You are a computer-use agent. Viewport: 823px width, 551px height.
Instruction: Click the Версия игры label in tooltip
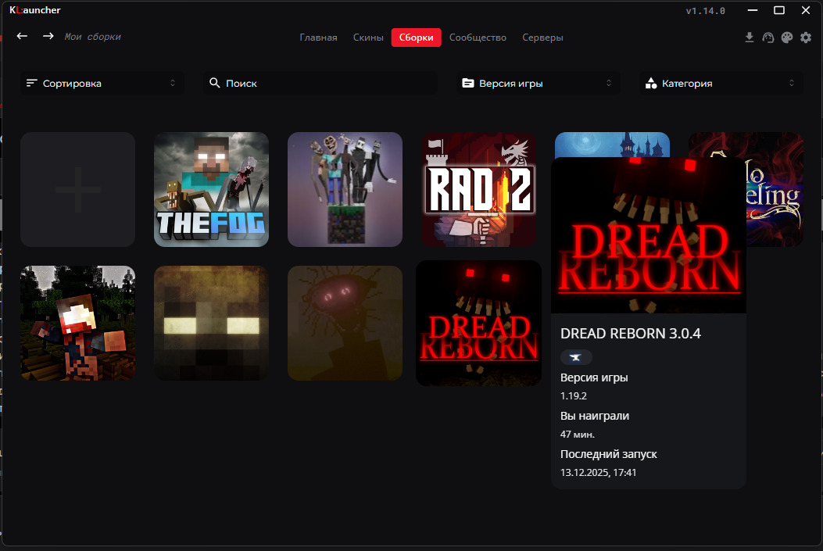[x=594, y=377]
